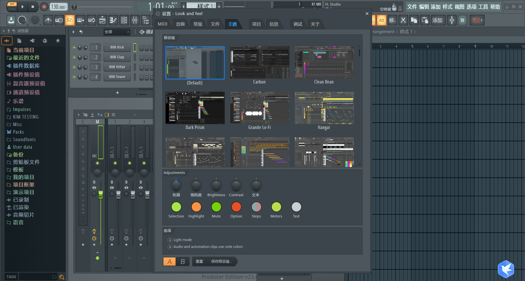The image size is (525, 281).
Task: Expand channel rack menu arrow
Action: 73,32
